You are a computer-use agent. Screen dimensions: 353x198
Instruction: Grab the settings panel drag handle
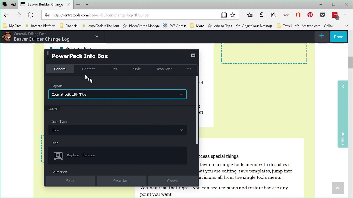(x=47, y=55)
